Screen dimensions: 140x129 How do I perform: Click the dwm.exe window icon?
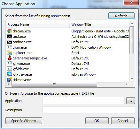[10, 47]
